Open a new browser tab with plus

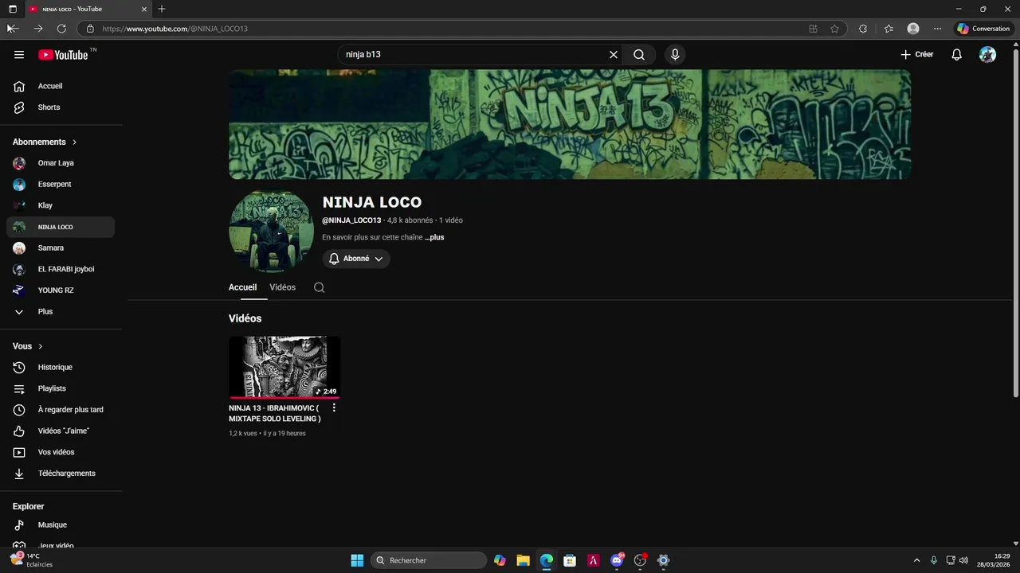[x=162, y=9]
